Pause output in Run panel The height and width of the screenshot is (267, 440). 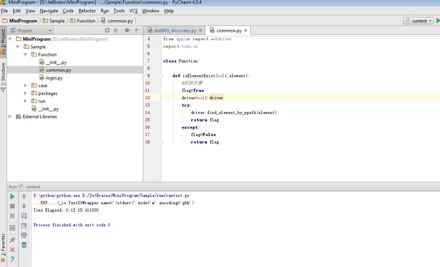[12, 216]
